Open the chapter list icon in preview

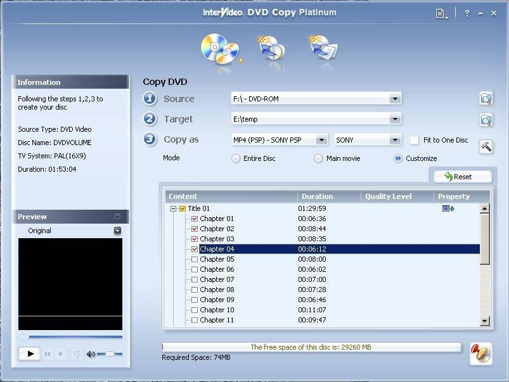77,353
